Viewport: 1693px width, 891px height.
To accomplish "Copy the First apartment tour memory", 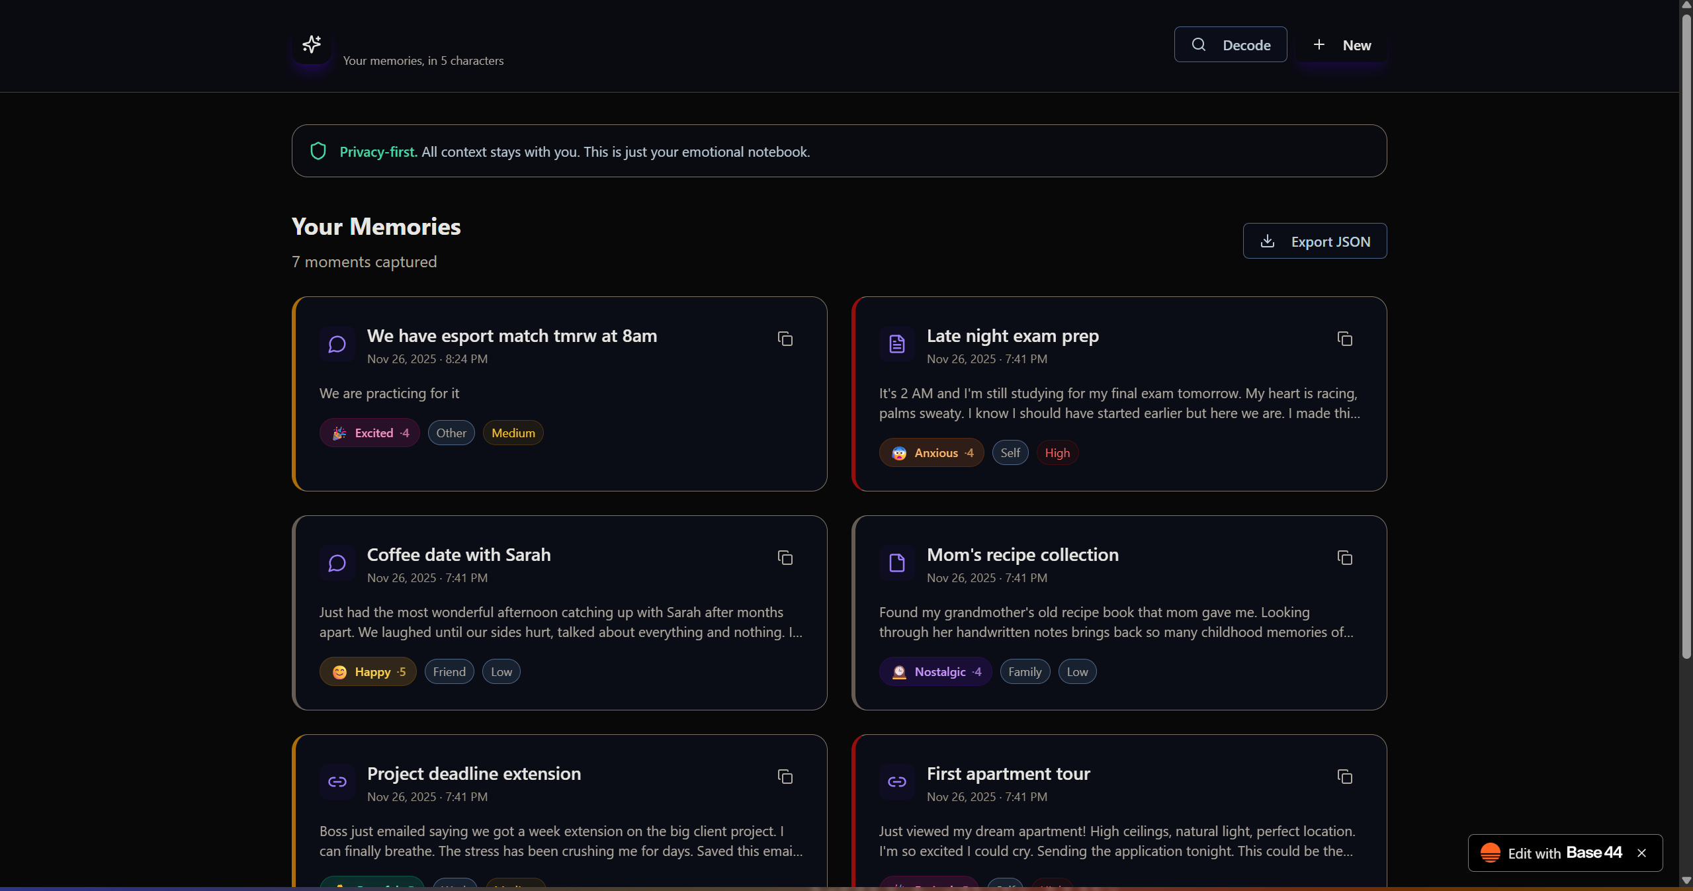I will [x=1345, y=777].
